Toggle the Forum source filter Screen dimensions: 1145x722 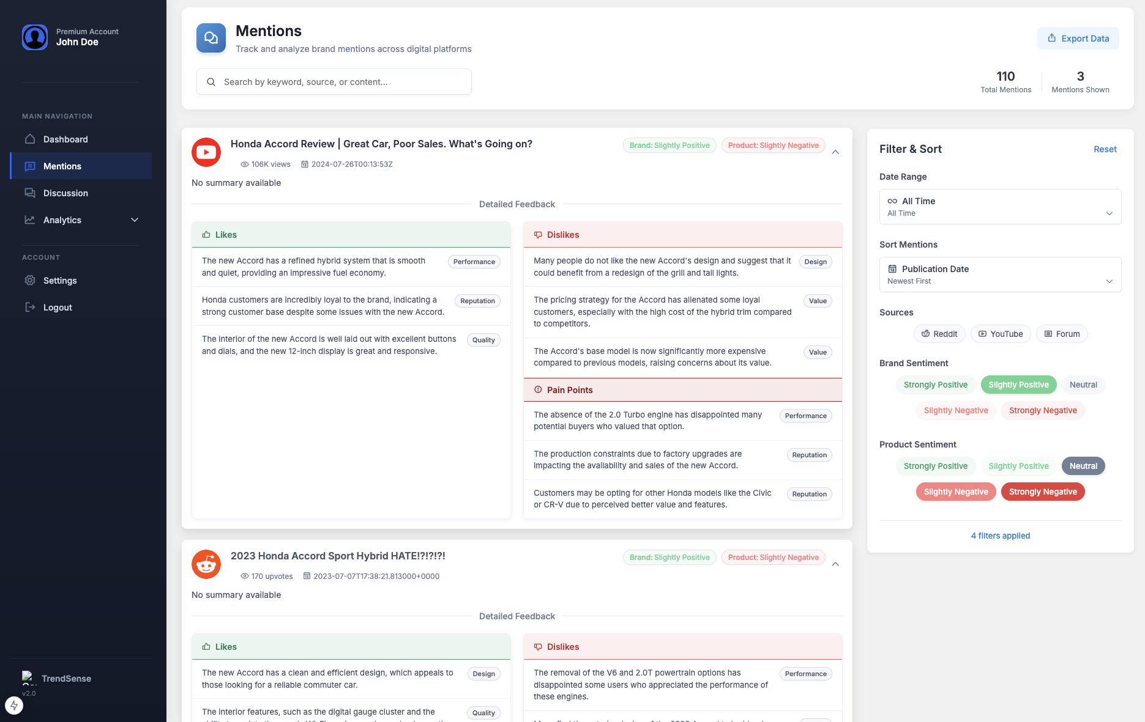tap(1062, 334)
